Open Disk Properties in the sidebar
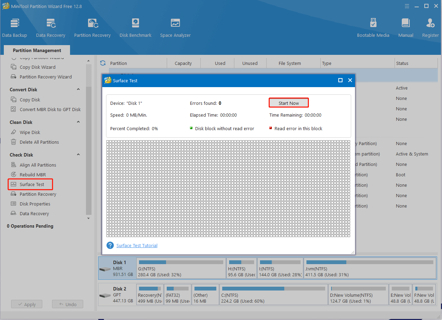The height and width of the screenshot is (320, 442). click(35, 204)
